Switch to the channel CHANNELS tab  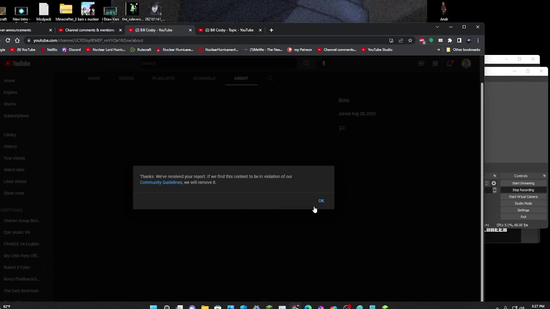tap(204, 79)
